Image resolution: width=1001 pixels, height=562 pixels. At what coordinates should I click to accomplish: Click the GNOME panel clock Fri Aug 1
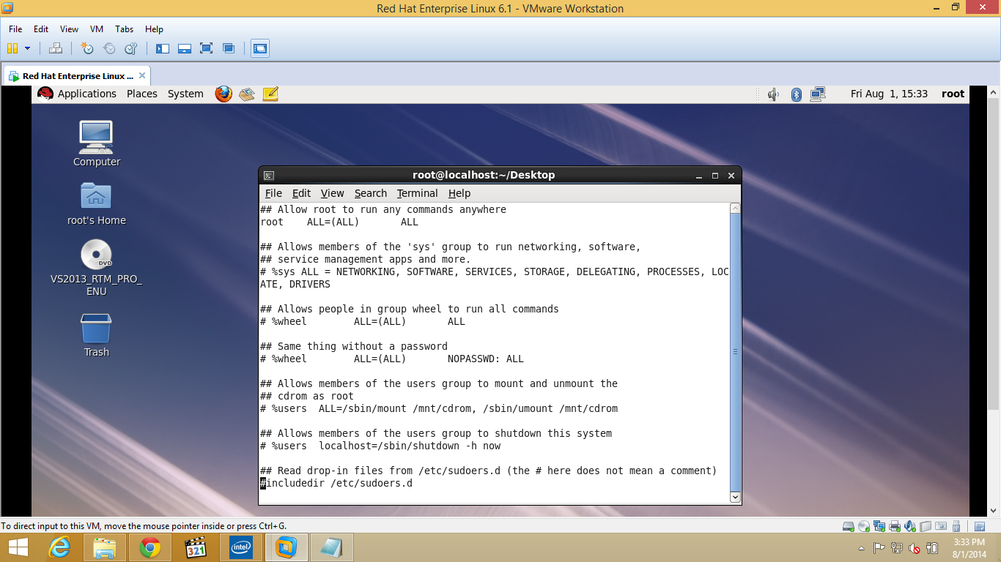coord(889,94)
